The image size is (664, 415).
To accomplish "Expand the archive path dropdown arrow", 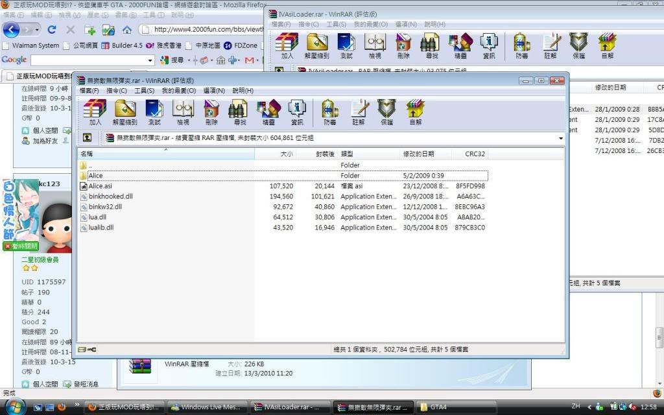I will (x=560, y=137).
